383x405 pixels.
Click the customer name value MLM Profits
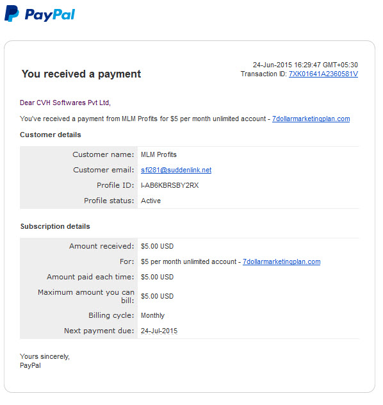tap(159, 154)
